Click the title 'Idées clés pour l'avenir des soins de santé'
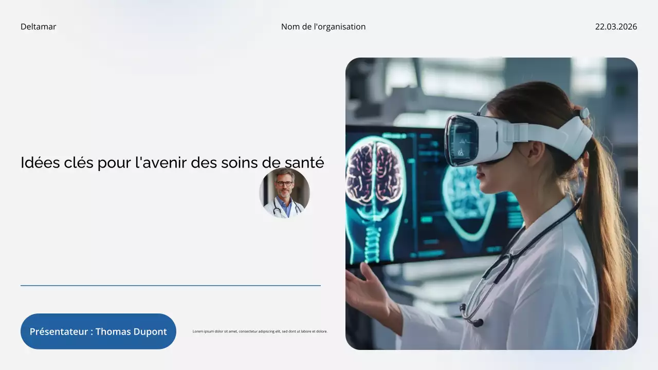This screenshot has height=370, width=658. coord(172,162)
